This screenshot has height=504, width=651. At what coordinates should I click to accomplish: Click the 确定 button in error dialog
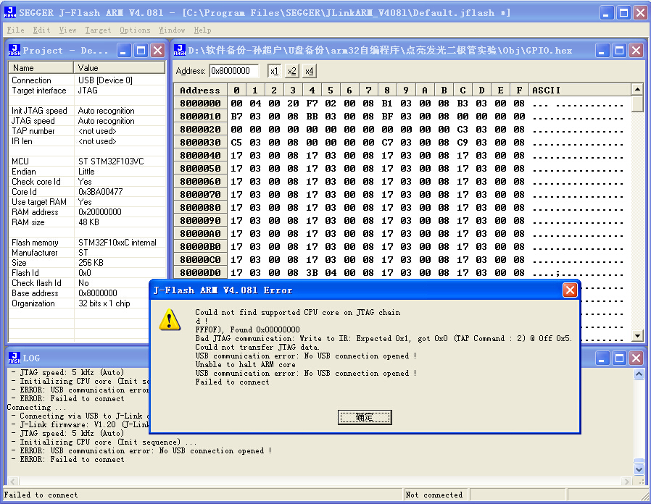pyautogui.click(x=365, y=417)
